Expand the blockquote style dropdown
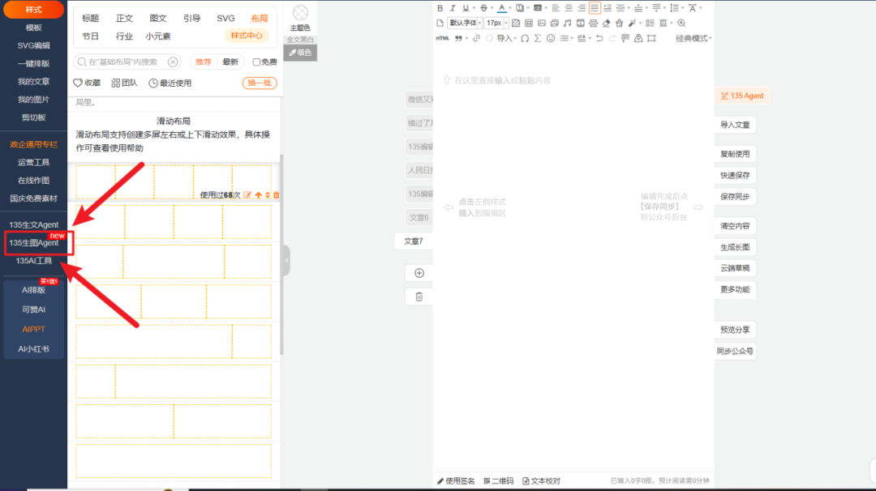Screen dimensions: 876x491 click(x=466, y=39)
